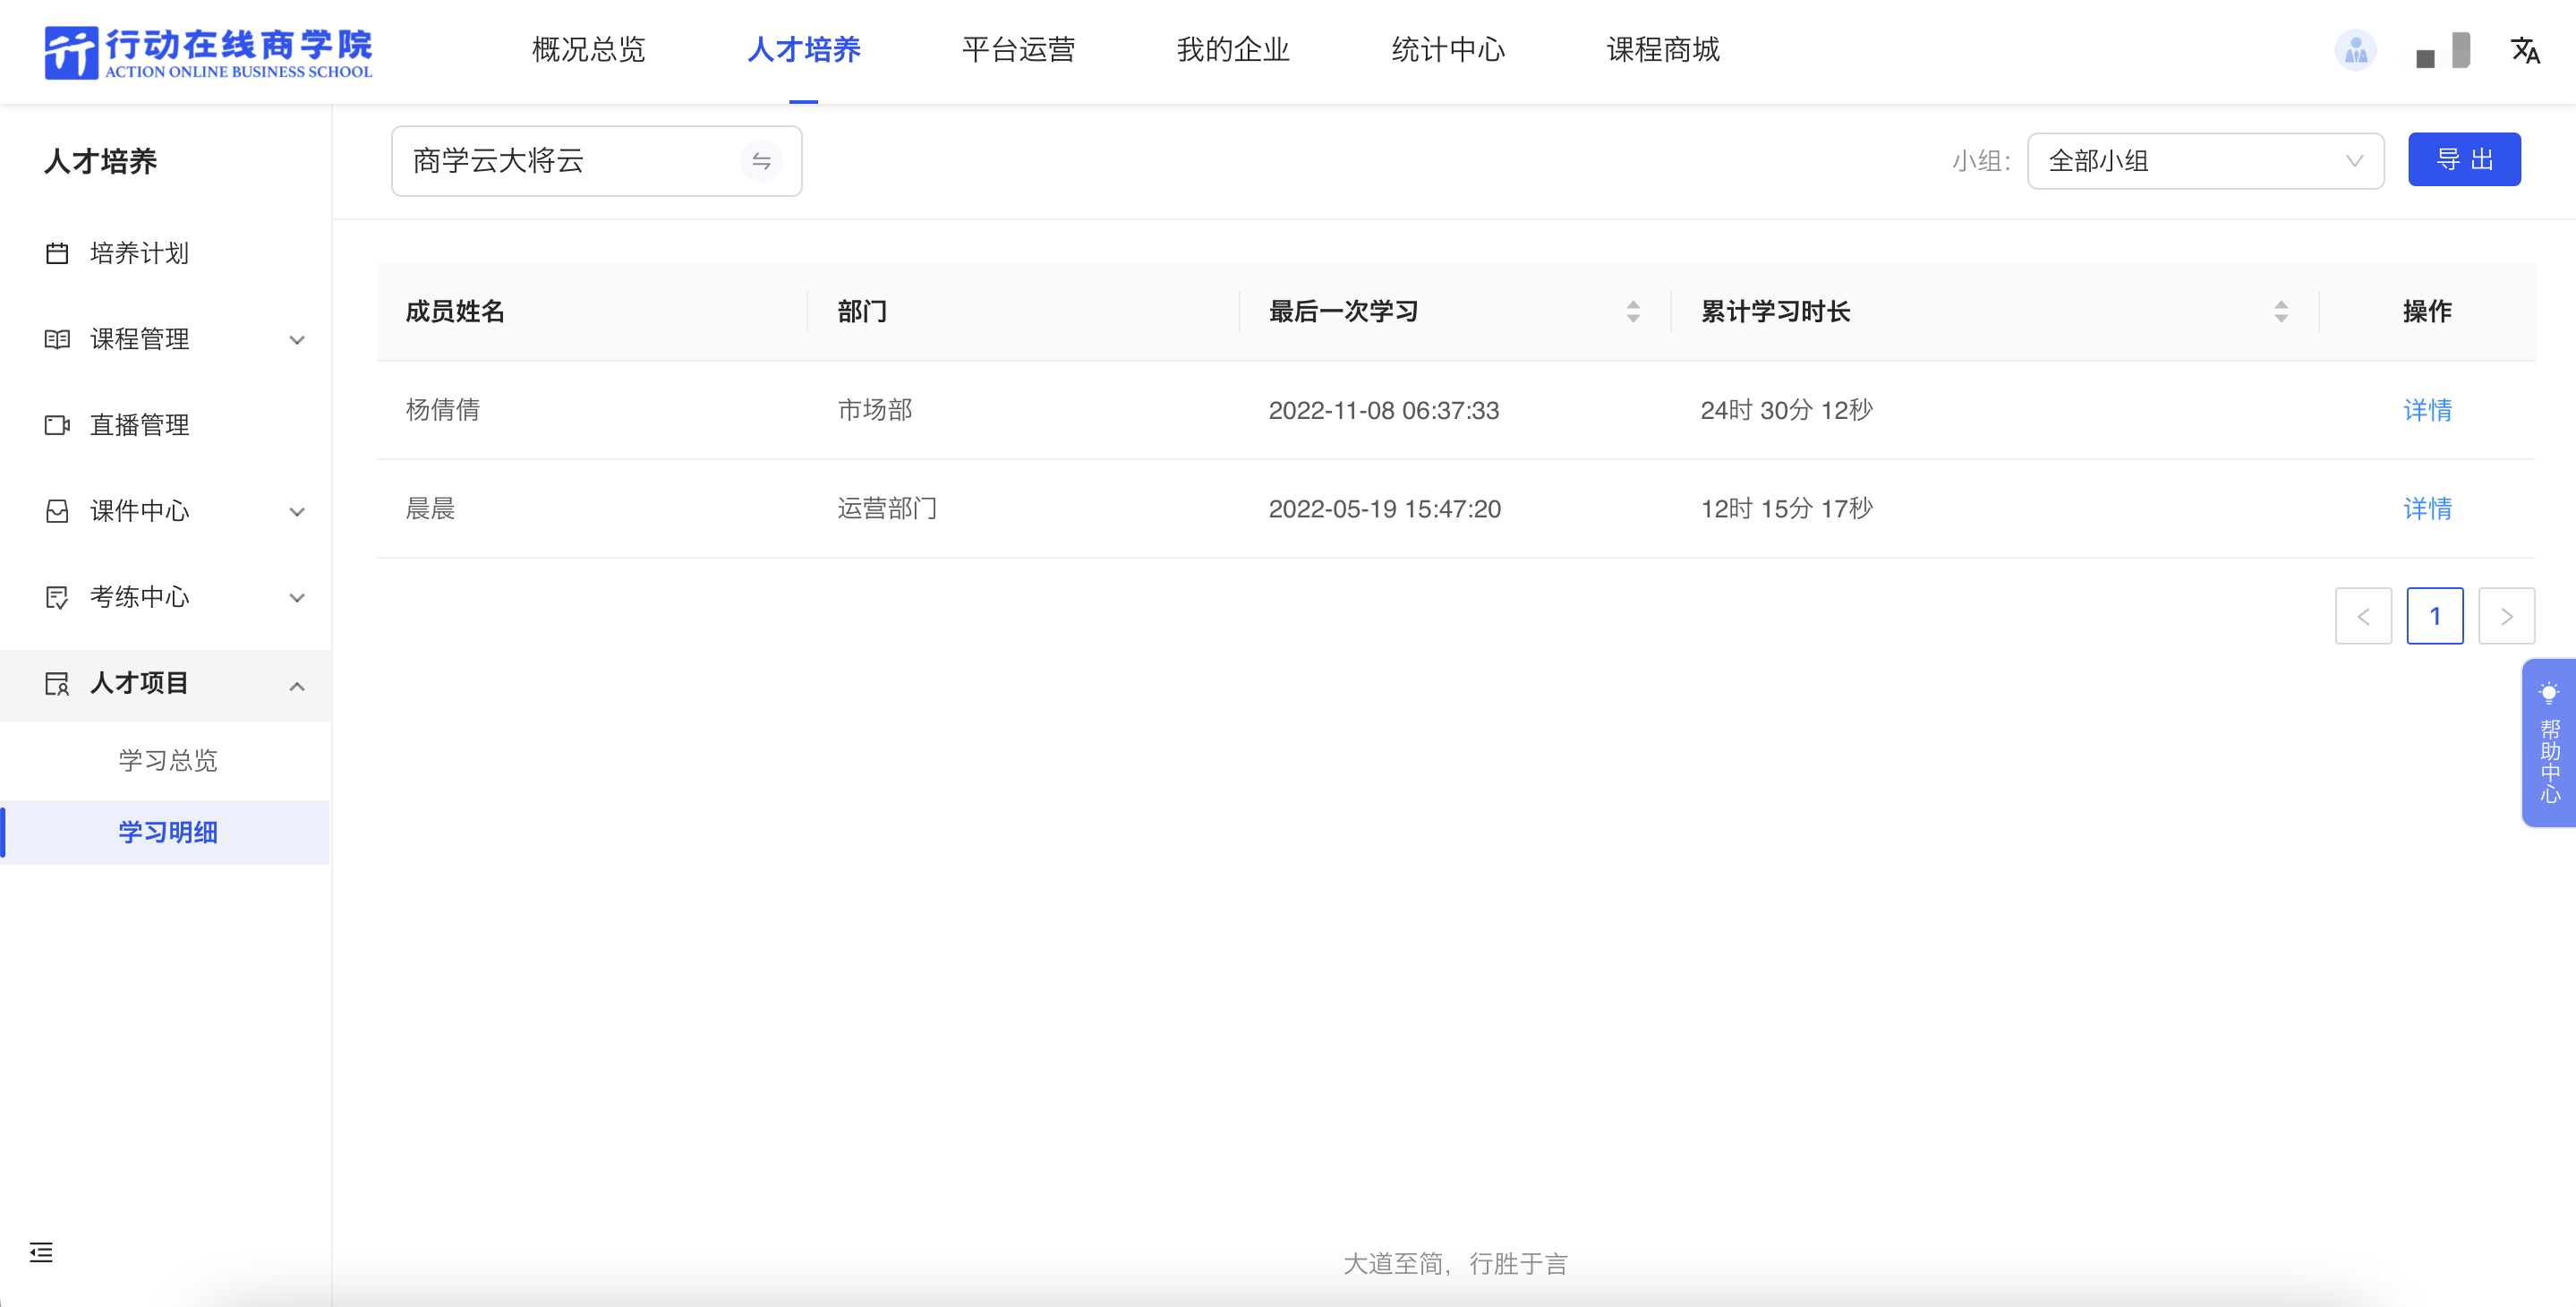Click the swap icon in organization selector
Viewport: 2576px width, 1307px height.
click(761, 161)
